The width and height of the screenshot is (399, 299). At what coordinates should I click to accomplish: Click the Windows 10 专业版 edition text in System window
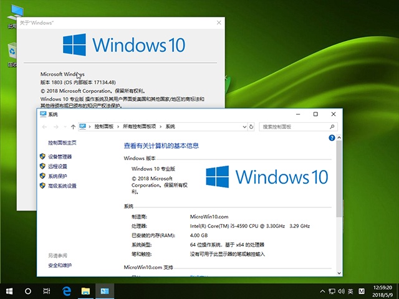[153, 169]
